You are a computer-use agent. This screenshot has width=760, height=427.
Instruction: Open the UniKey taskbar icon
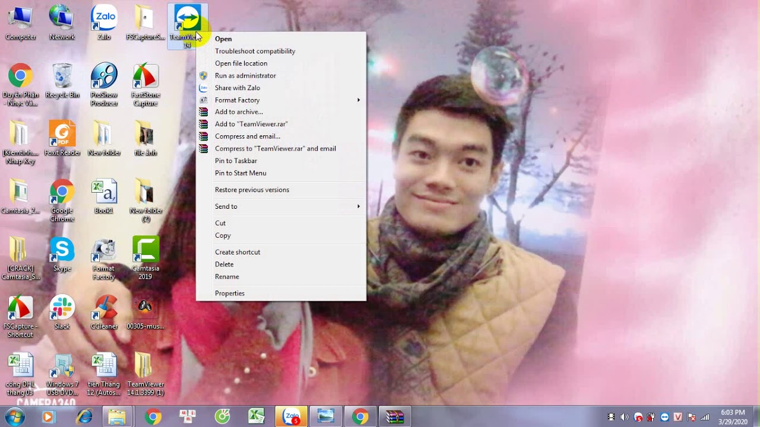pos(188,417)
